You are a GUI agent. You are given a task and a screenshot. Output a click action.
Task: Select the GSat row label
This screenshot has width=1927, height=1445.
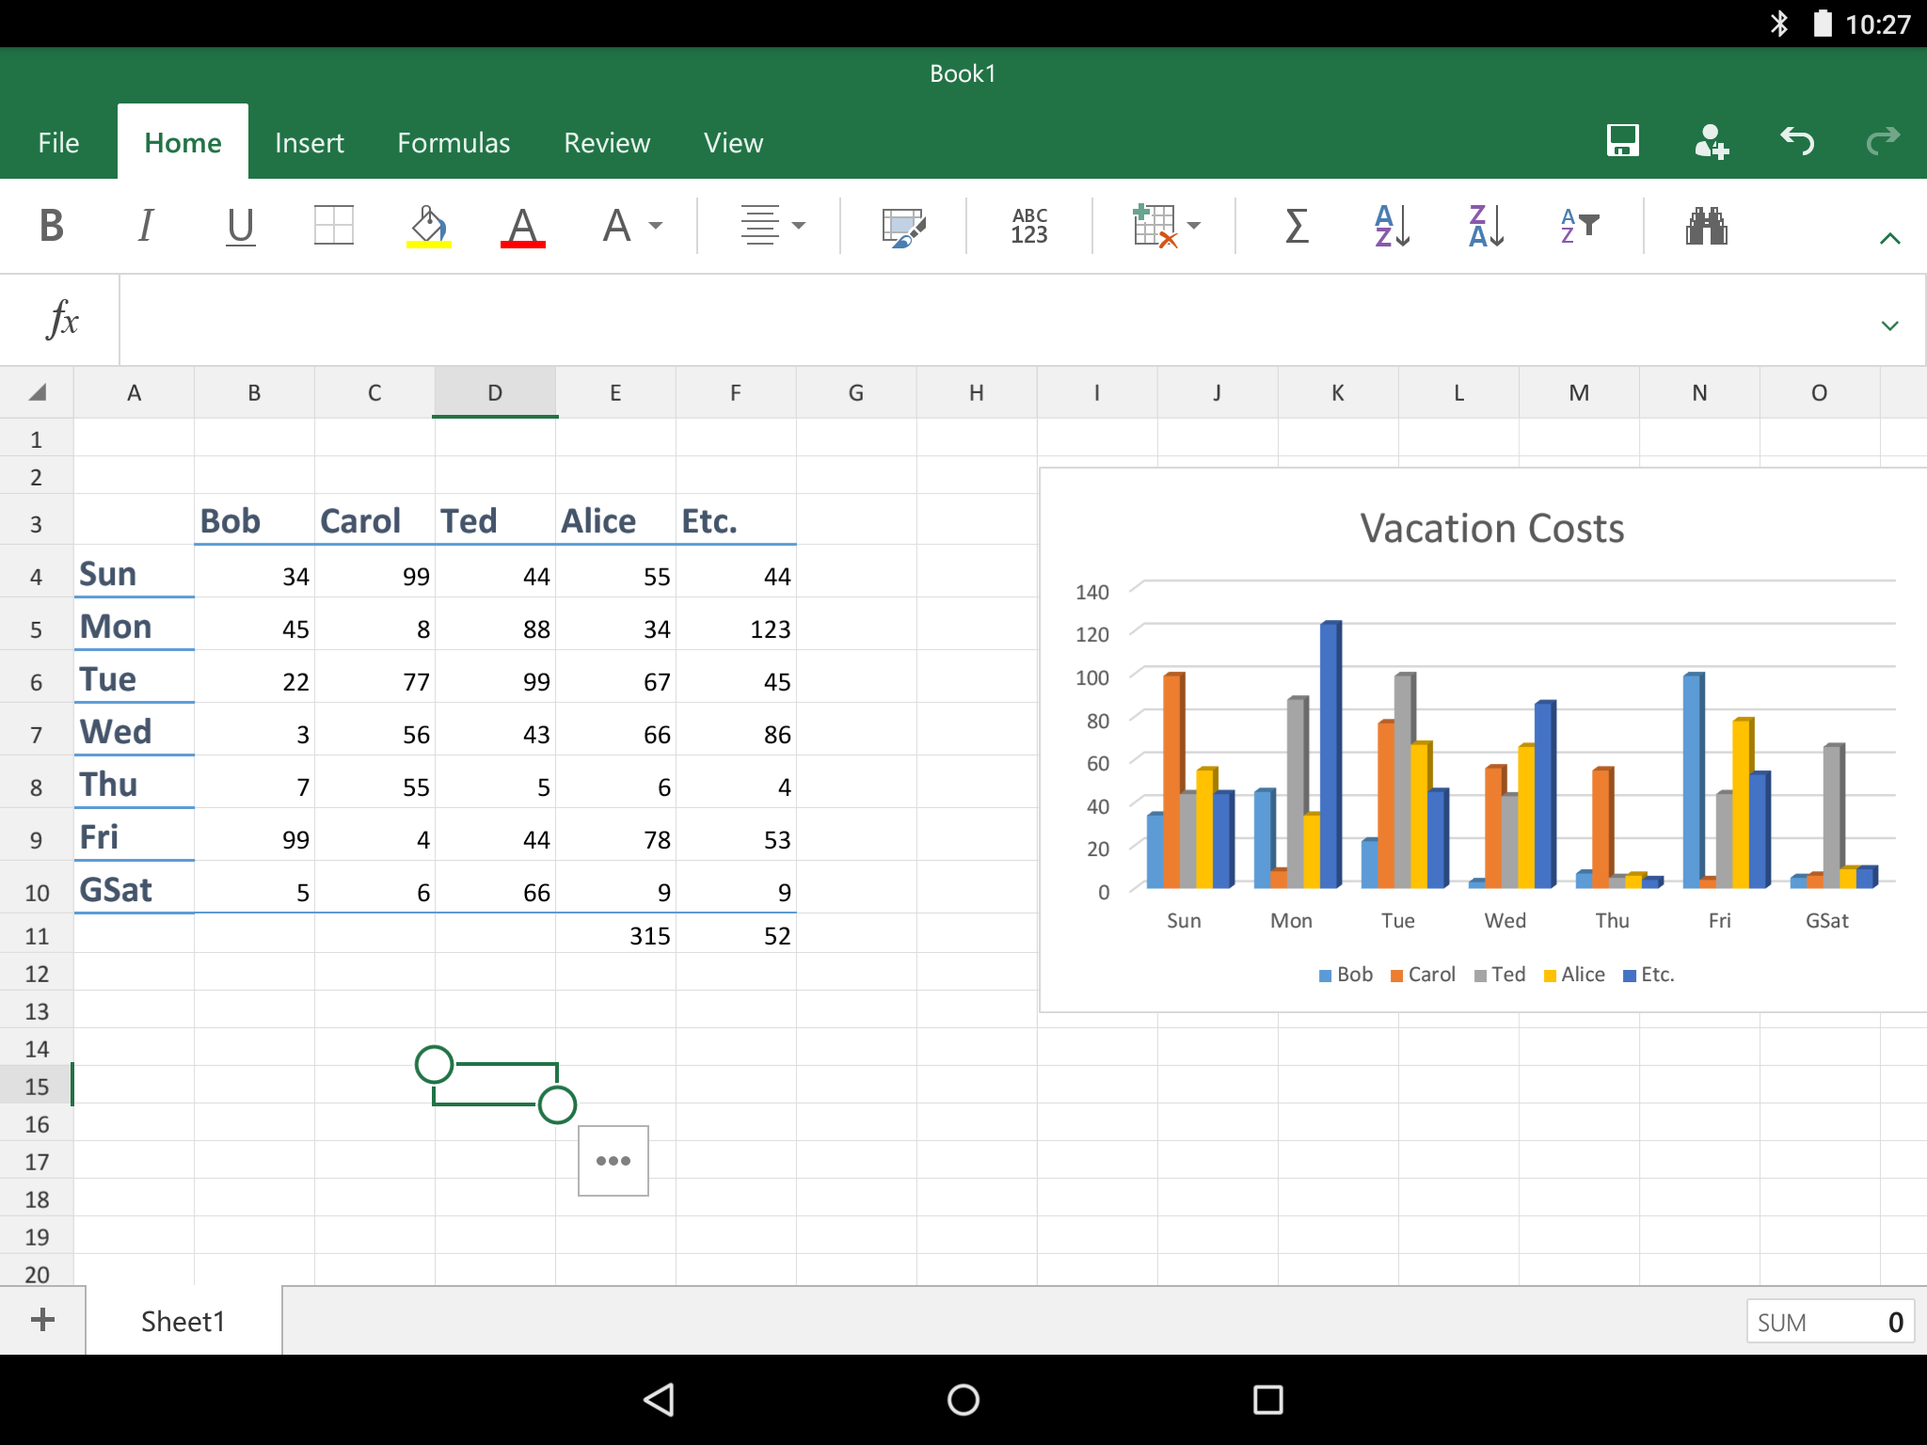[x=134, y=889]
